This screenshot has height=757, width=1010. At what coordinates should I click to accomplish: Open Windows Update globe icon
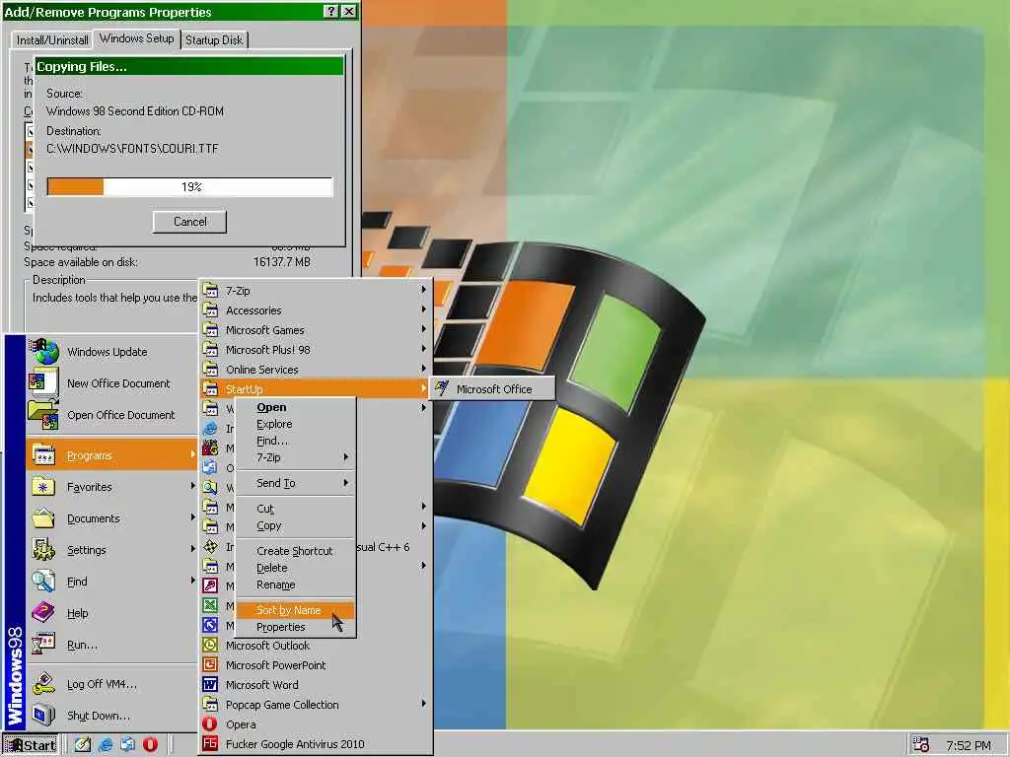(43, 352)
